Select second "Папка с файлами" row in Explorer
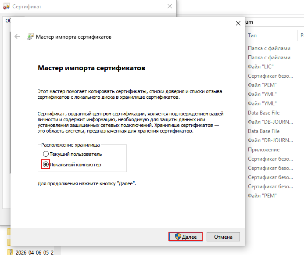Viewport: 304px width, 255px height. [269, 57]
